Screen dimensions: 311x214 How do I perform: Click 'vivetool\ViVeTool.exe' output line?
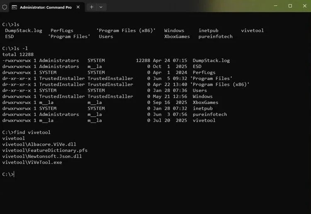pos(32,162)
